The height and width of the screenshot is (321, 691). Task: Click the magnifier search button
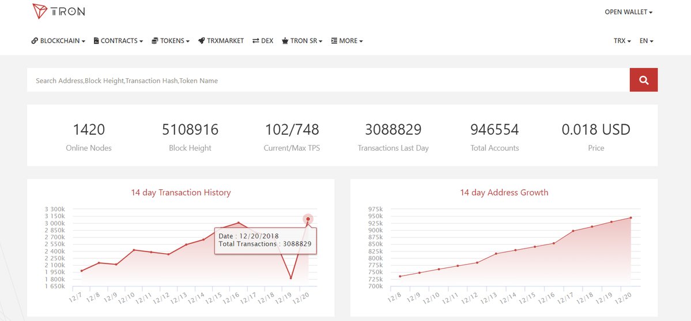pyautogui.click(x=643, y=80)
